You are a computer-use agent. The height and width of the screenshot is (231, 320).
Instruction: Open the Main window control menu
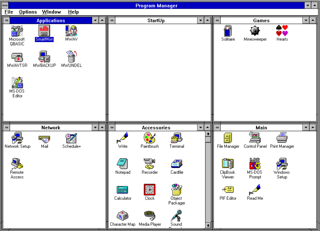coord(217,128)
